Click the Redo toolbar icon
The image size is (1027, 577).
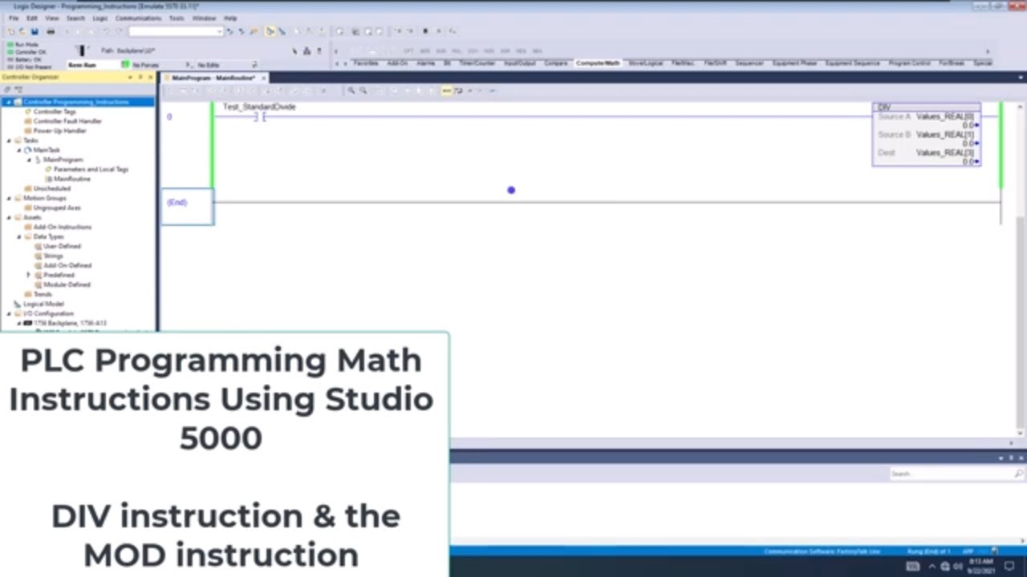119,31
